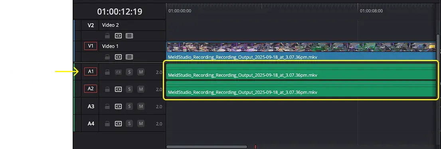The height and width of the screenshot is (149, 441).
Task: Solo audio track A3
Action: tap(129, 107)
